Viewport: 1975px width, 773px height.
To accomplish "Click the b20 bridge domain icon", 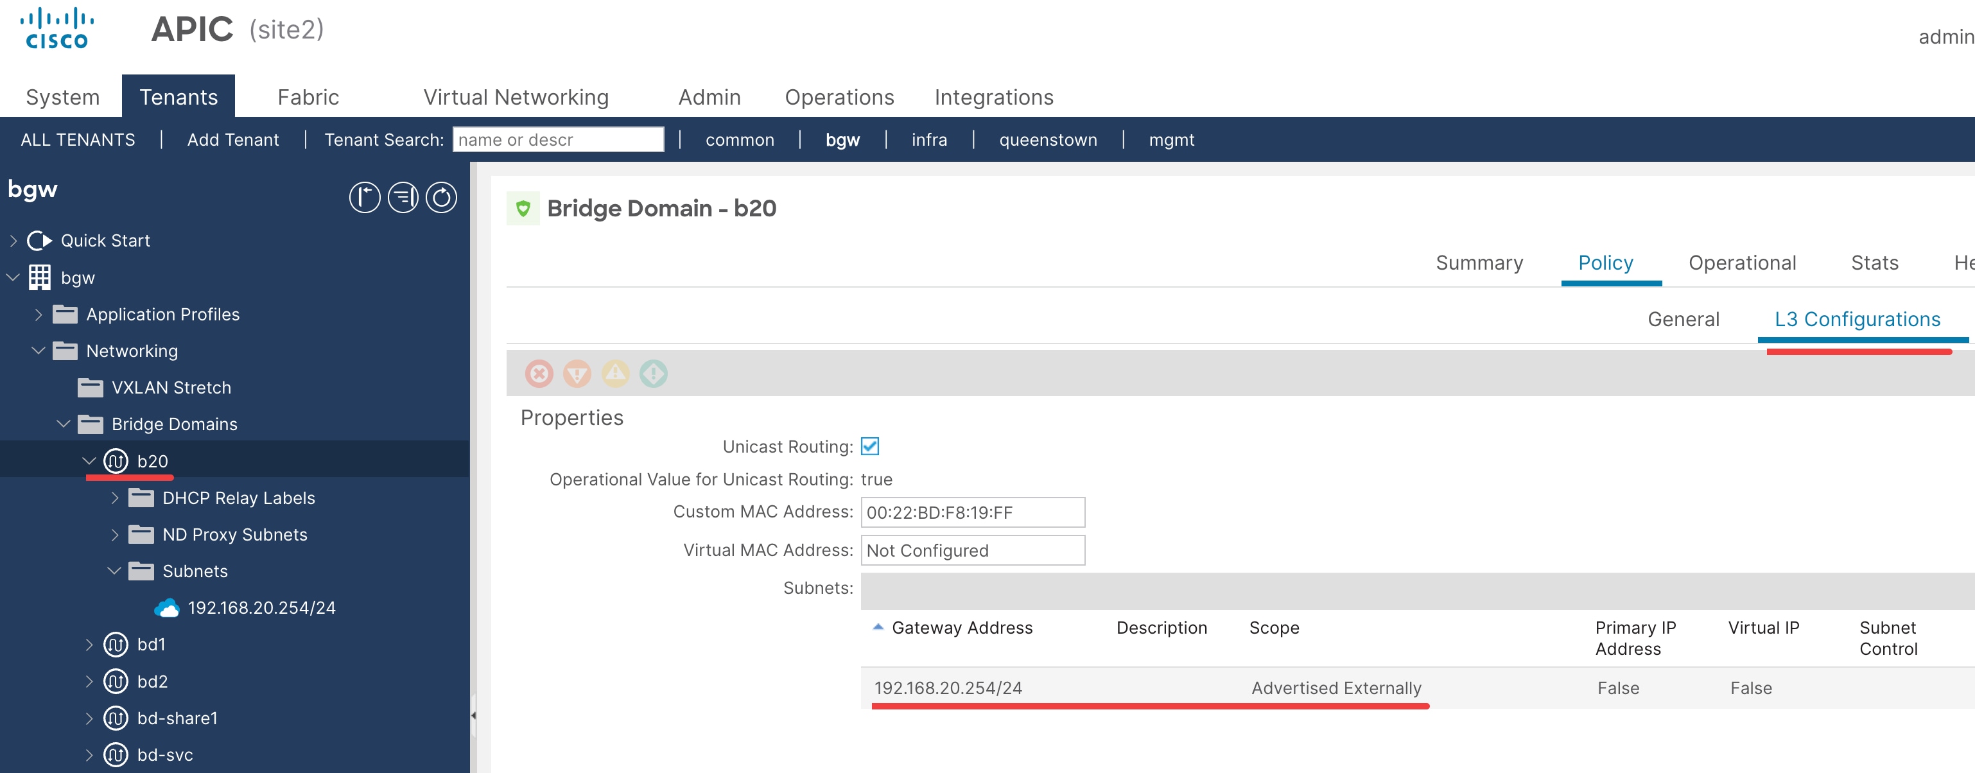I will coord(116,461).
